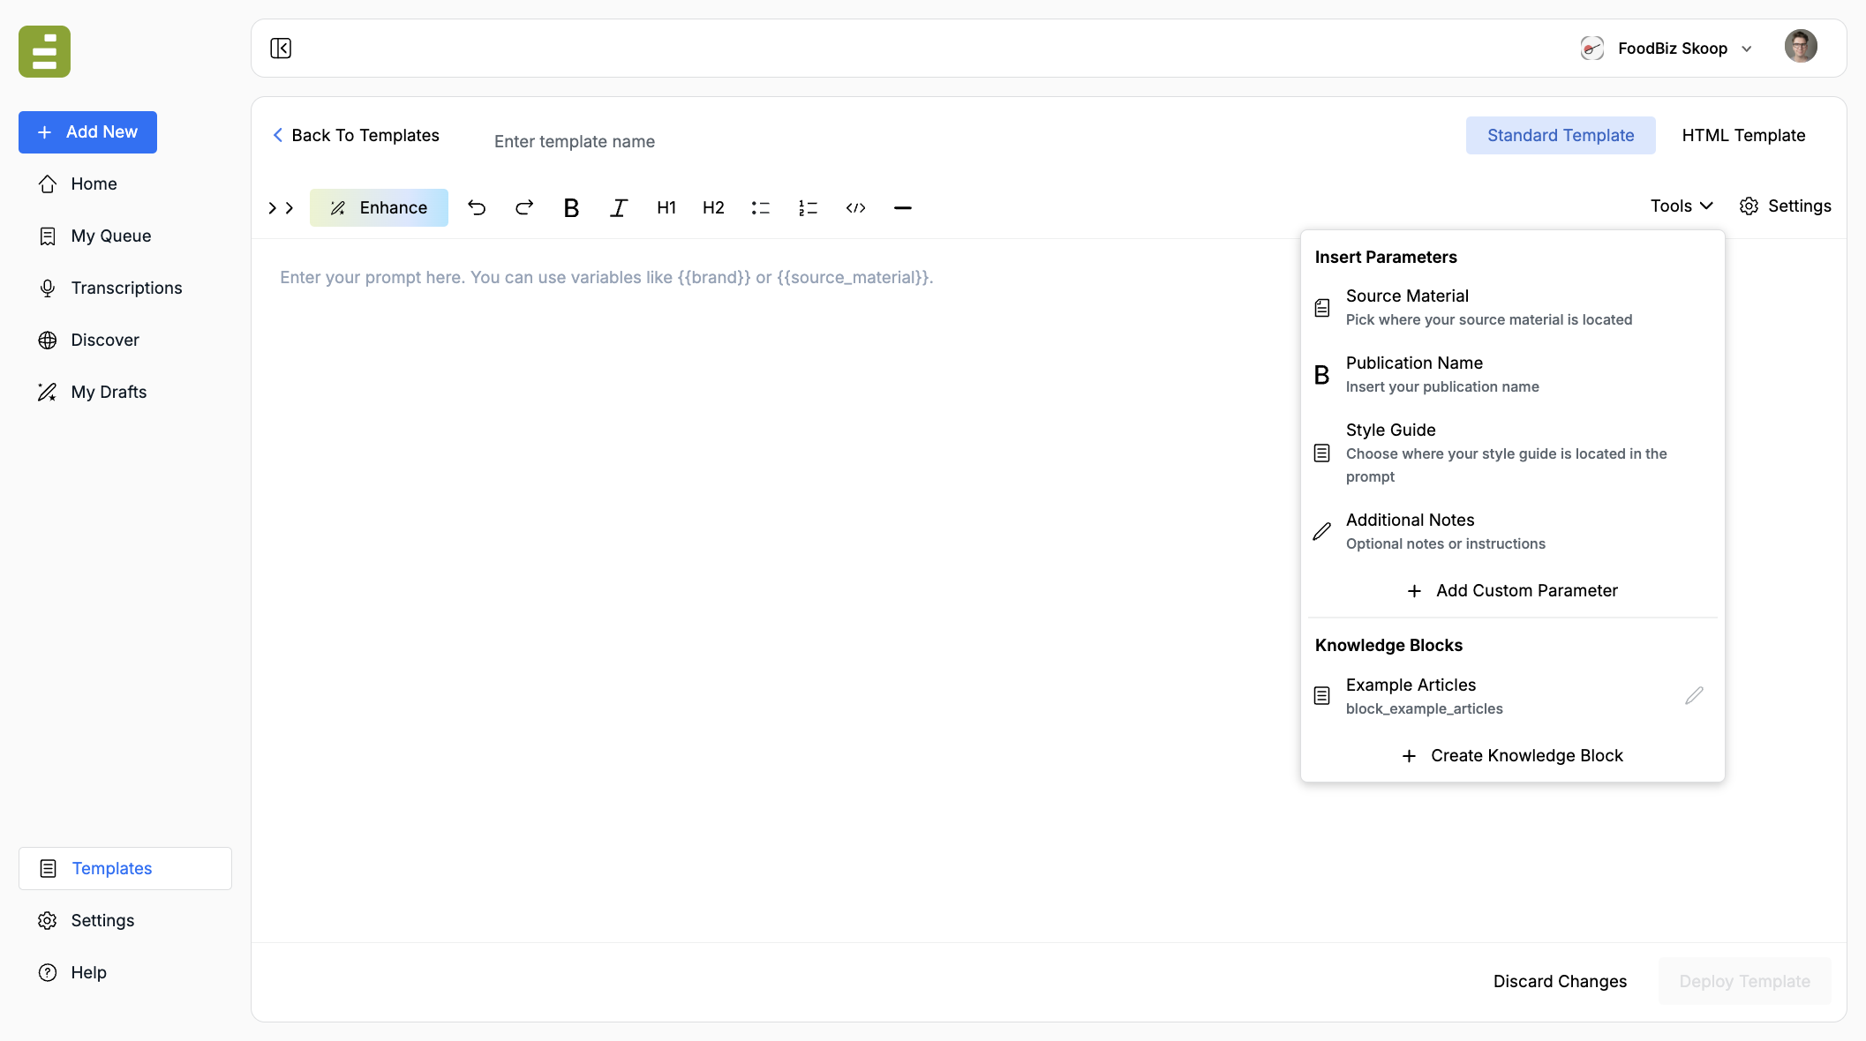Open the Tools dropdown
Screen dimensions: 1866x1041
click(1682, 206)
